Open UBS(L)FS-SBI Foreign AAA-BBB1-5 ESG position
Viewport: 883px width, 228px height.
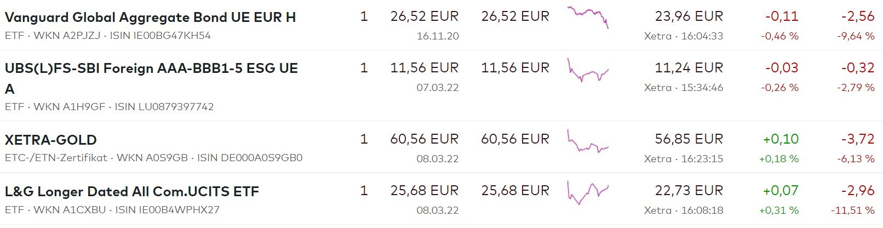point(151,69)
